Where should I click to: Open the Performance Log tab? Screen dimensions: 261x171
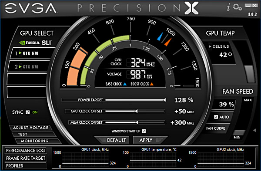coord(26,151)
